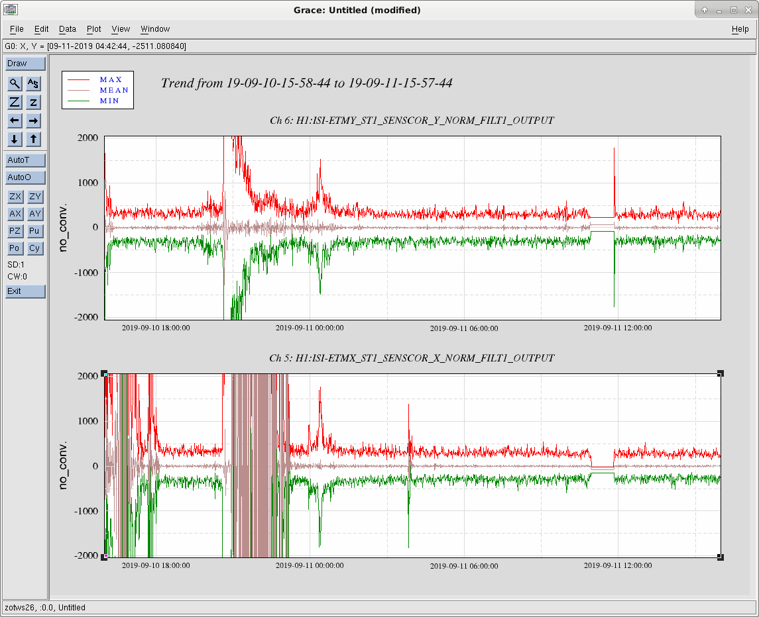Click the small z zoom-out icon
Screen dimensions: 759x617
point(33,102)
